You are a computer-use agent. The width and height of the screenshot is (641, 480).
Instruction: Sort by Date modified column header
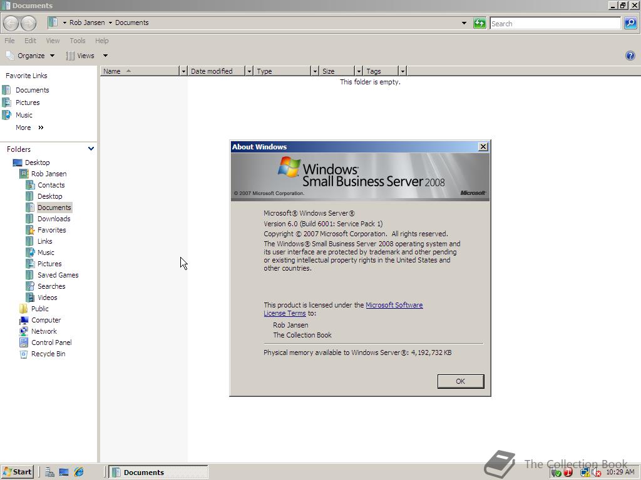(216, 71)
